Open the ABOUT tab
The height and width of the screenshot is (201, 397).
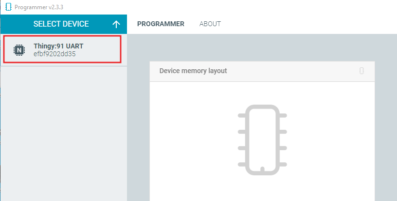(x=210, y=24)
